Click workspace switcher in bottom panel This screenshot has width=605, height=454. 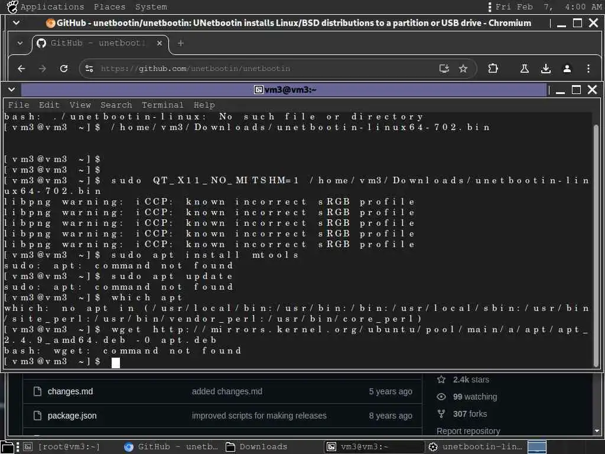(537, 447)
